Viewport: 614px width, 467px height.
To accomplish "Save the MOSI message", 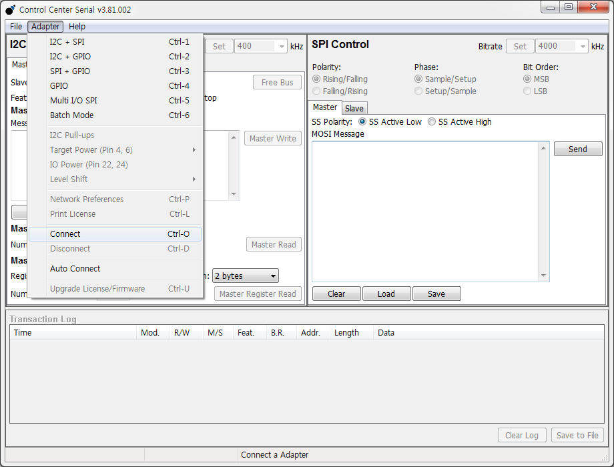I will tap(436, 294).
